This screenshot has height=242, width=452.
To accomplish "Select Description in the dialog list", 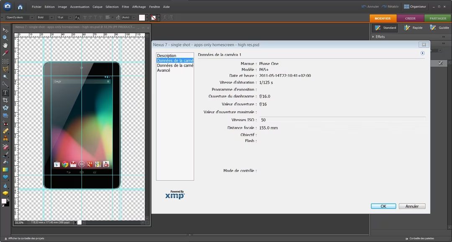I will [x=166, y=55].
